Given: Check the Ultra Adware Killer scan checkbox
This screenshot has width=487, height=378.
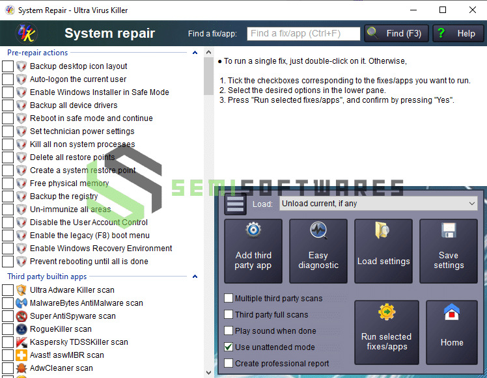Looking at the screenshot, I should click(x=8, y=290).
